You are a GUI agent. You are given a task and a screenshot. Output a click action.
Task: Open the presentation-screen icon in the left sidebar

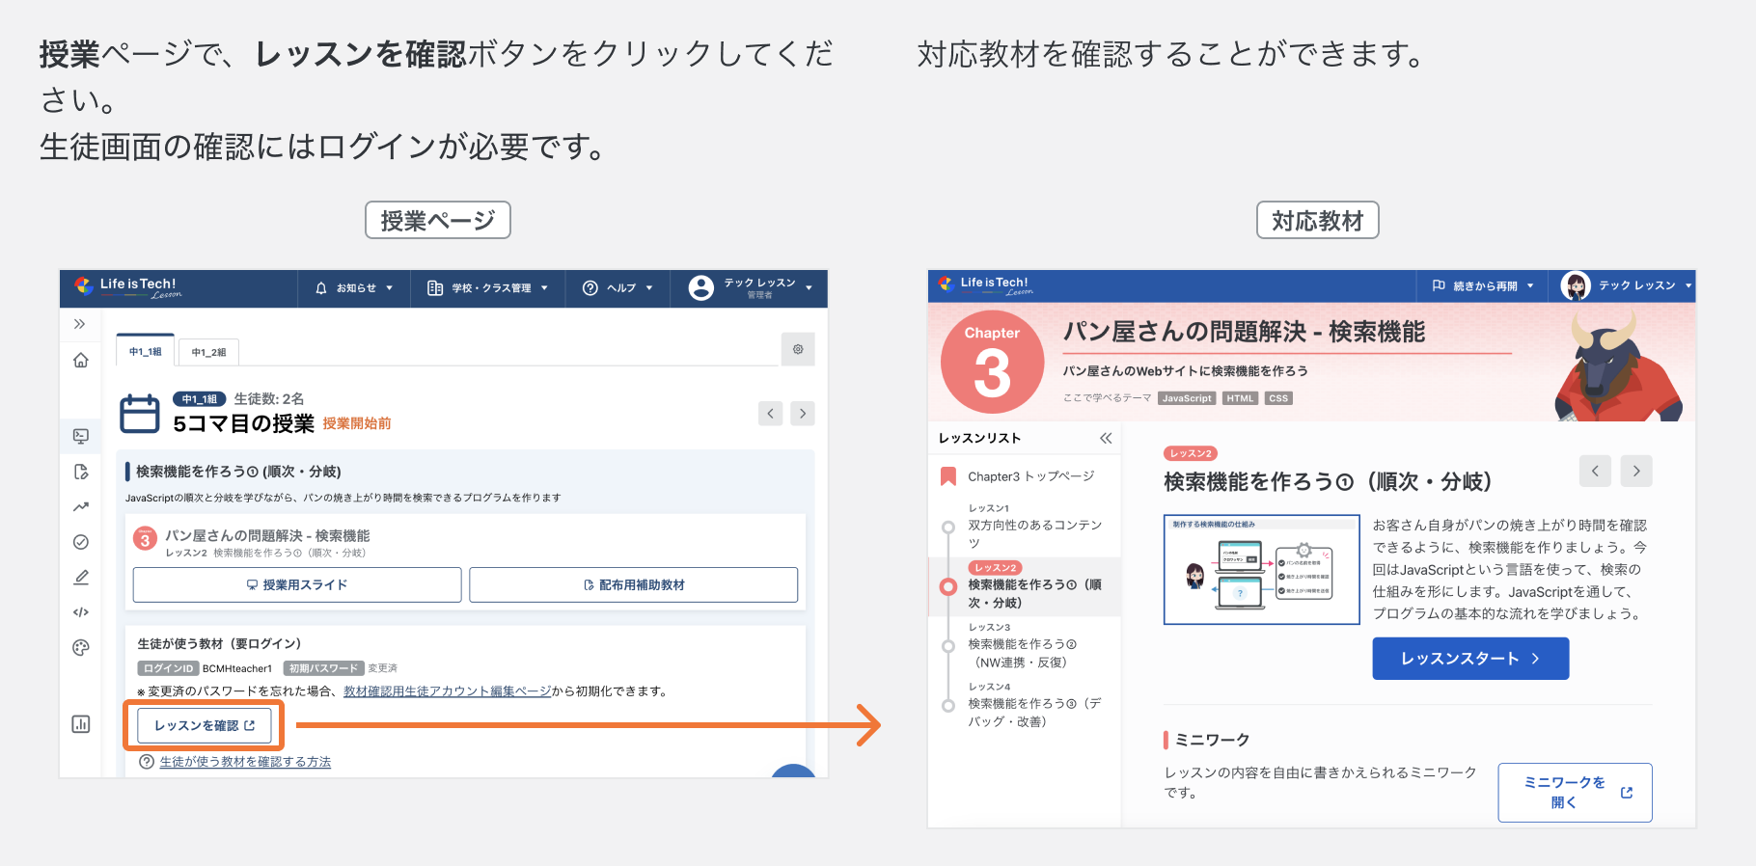(x=81, y=436)
